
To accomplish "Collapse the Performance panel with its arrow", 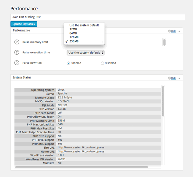I will pos(179,31).
